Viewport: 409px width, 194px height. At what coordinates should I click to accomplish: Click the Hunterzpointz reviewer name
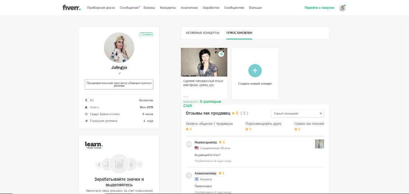(x=206, y=142)
